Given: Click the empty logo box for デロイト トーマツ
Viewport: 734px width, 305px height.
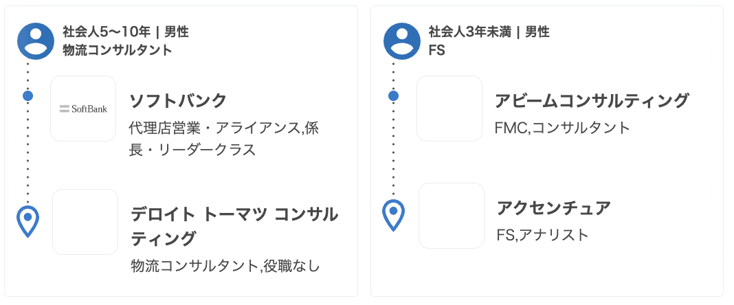Looking at the screenshot, I should (85, 222).
